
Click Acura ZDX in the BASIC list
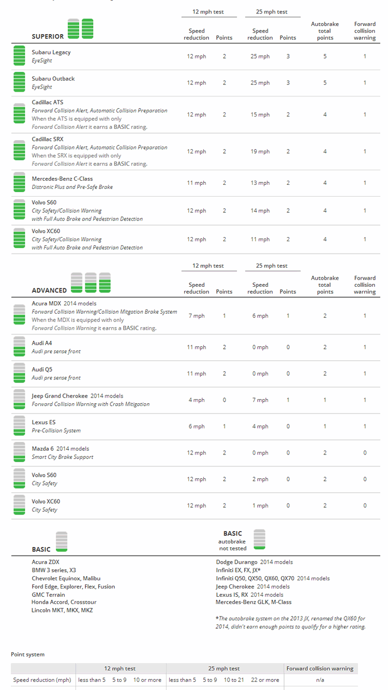tap(46, 562)
